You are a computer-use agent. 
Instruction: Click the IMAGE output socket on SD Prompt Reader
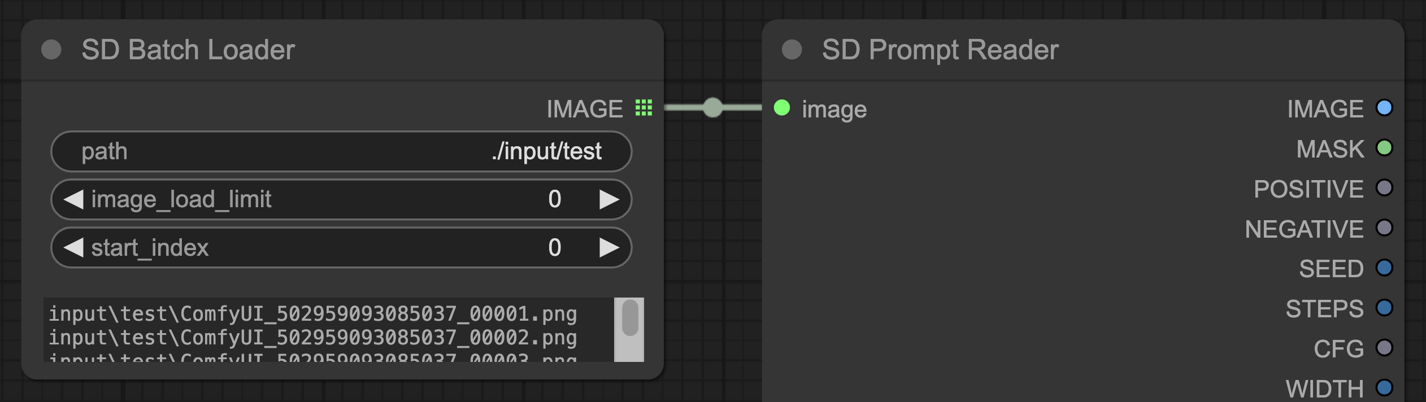click(x=1384, y=107)
